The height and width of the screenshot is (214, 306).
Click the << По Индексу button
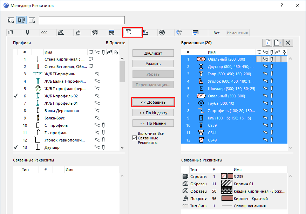(153, 113)
